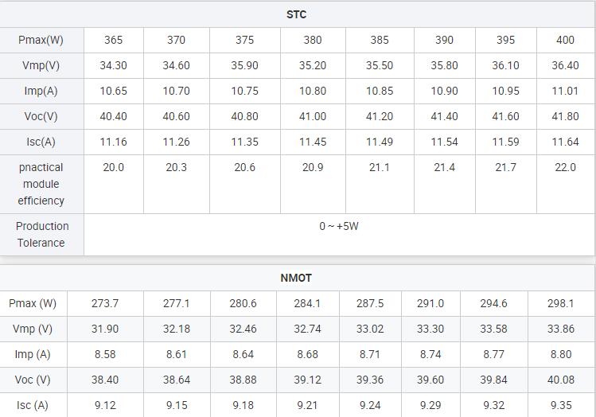Select the NMOT Pmax value 298.1
This screenshot has width=596, height=417.
pos(561,303)
